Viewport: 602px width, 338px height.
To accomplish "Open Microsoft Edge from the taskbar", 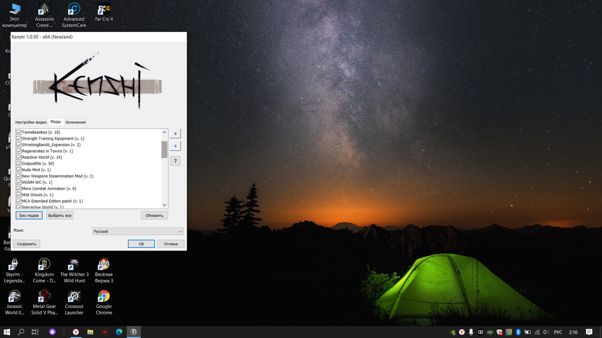I will point(119,332).
